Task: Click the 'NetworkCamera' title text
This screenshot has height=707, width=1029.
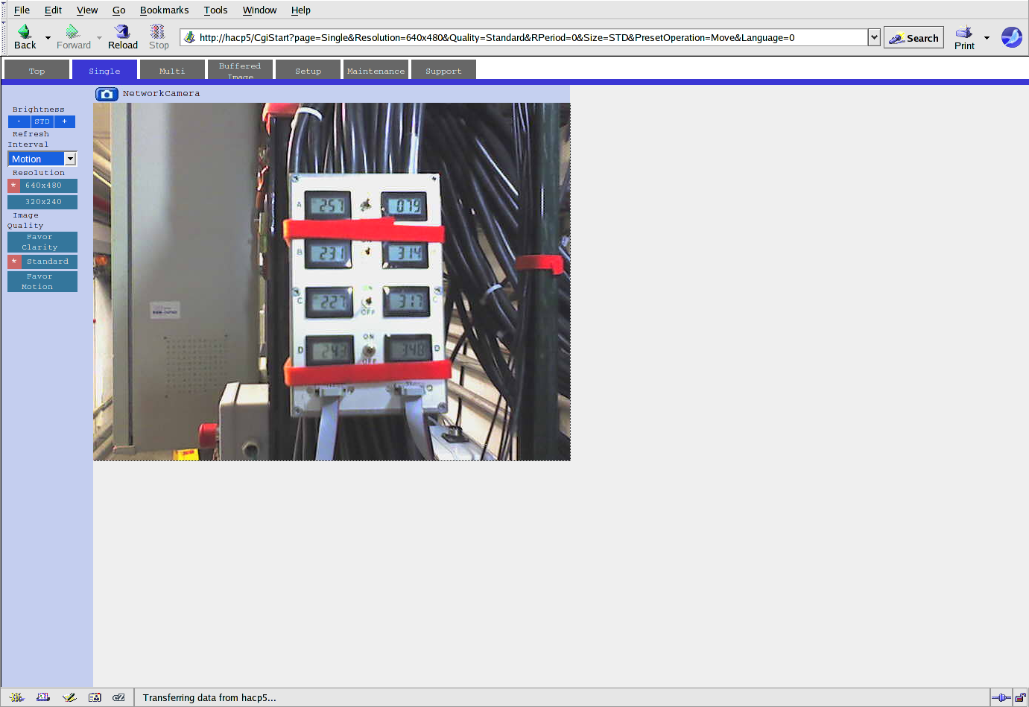Action: [x=161, y=94]
